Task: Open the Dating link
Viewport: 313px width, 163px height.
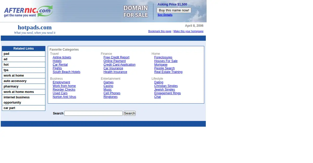Action: click(x=159, y=82)
